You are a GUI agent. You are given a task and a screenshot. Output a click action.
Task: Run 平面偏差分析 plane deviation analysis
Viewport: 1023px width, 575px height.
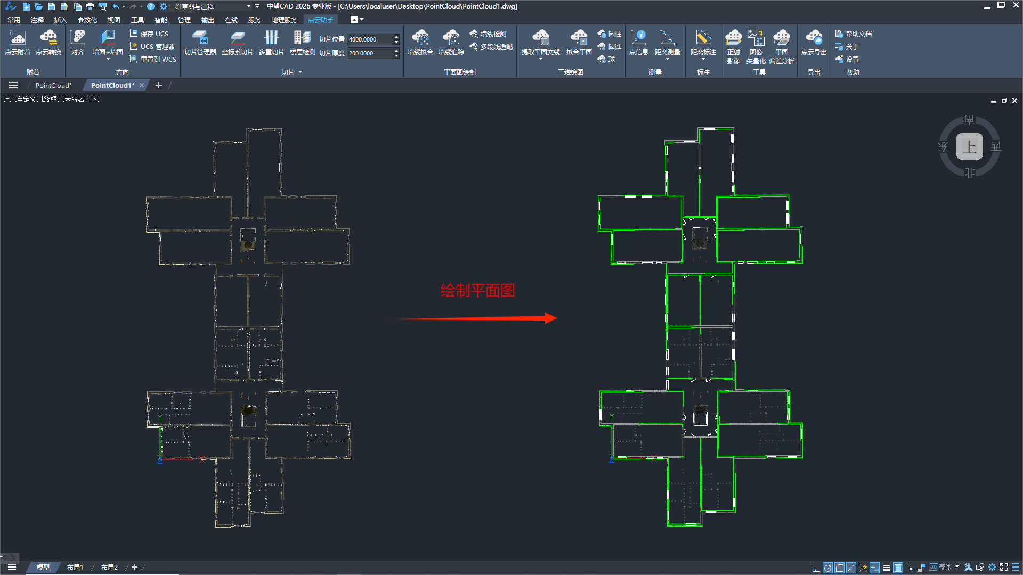pos(781,47)
